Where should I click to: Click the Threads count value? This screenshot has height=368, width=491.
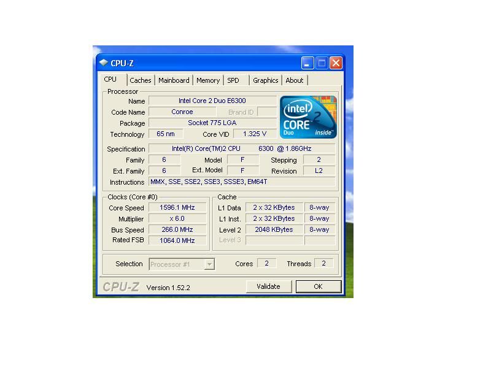(324, 264)
